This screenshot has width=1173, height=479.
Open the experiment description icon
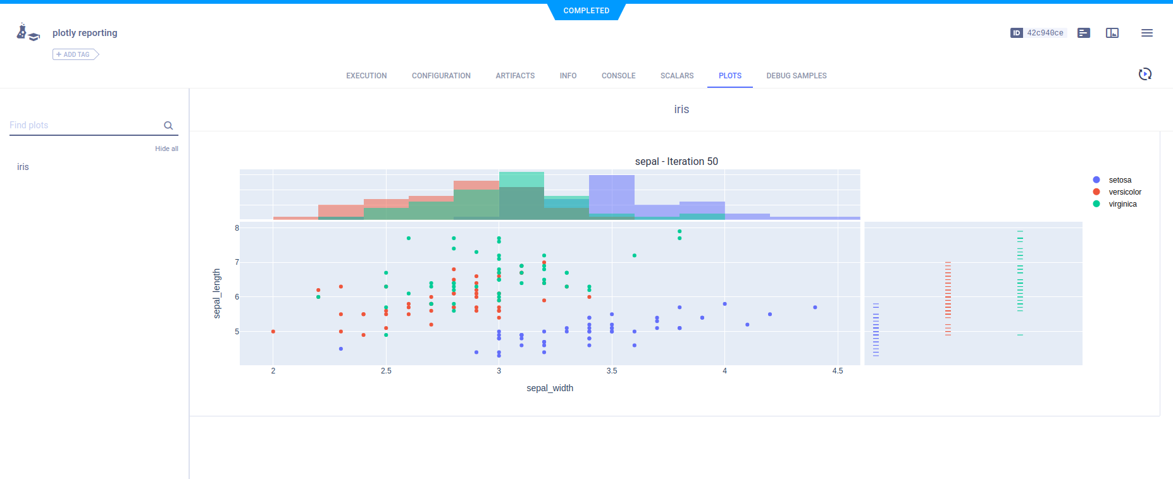[1084, 33]
